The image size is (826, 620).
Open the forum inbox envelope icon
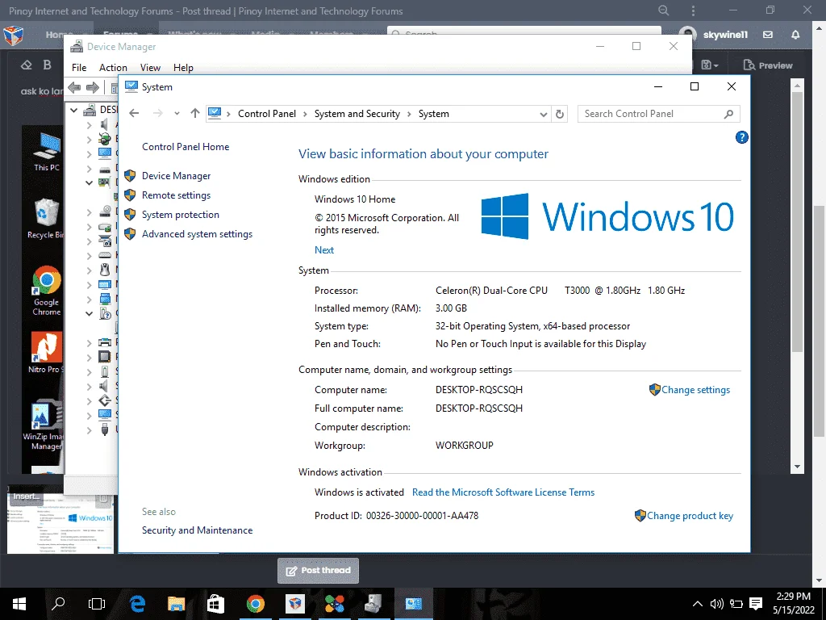pos(768,35)
